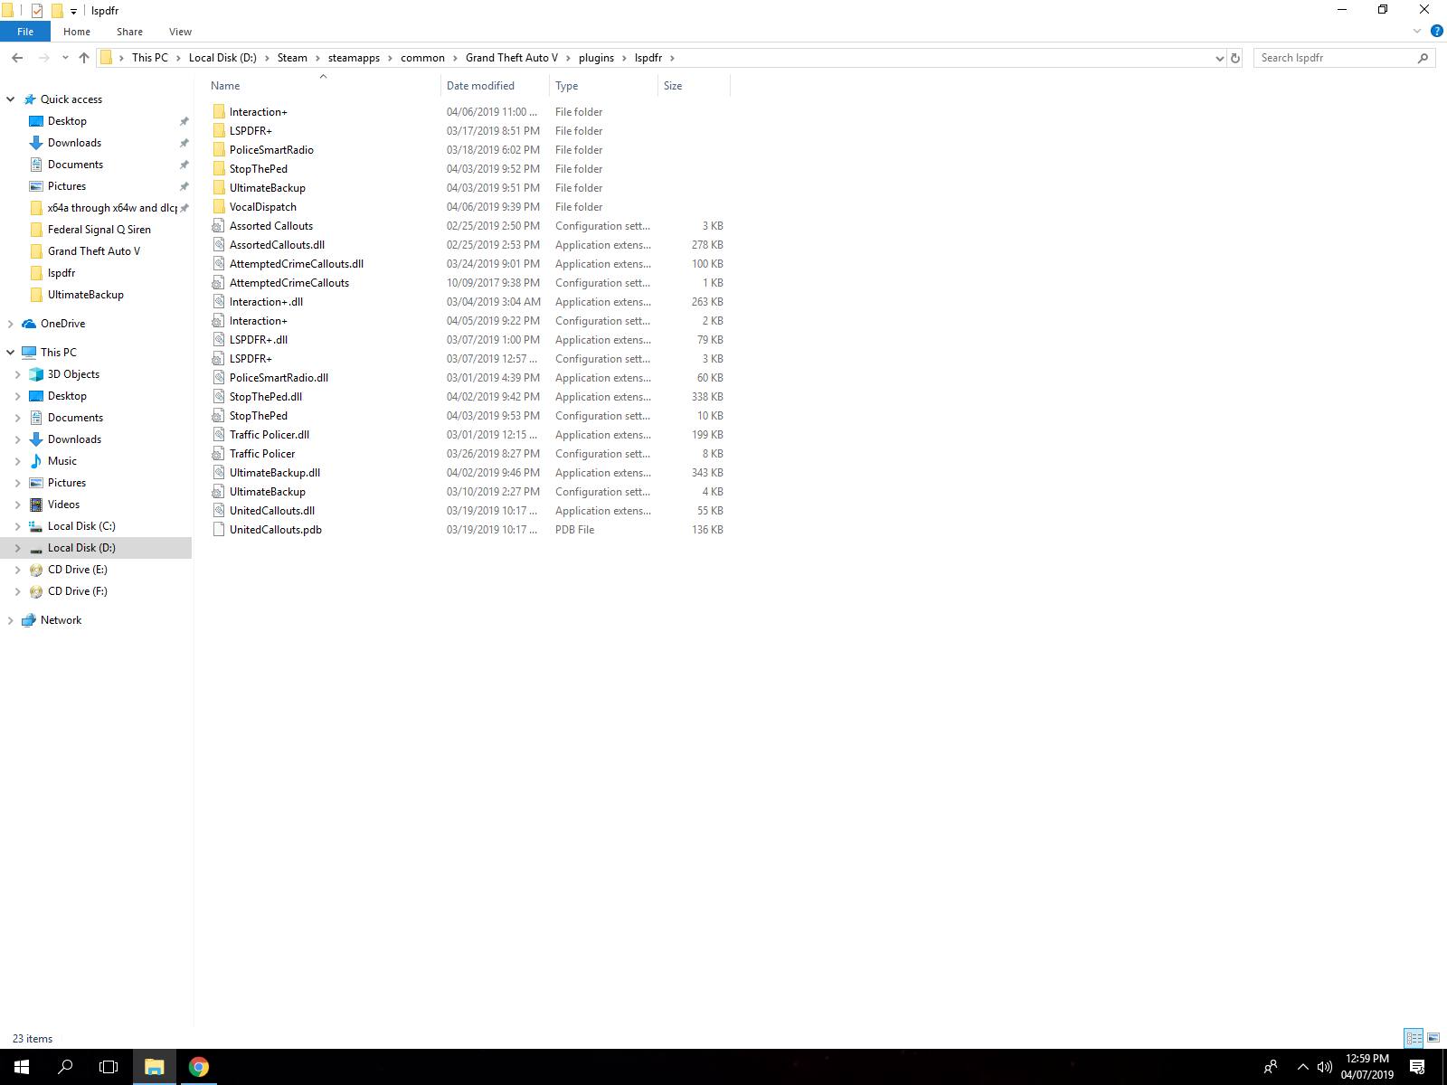Select the AttemptedCrimeCallouts.dll file name

pyautogui.click(x=297, y=264)
